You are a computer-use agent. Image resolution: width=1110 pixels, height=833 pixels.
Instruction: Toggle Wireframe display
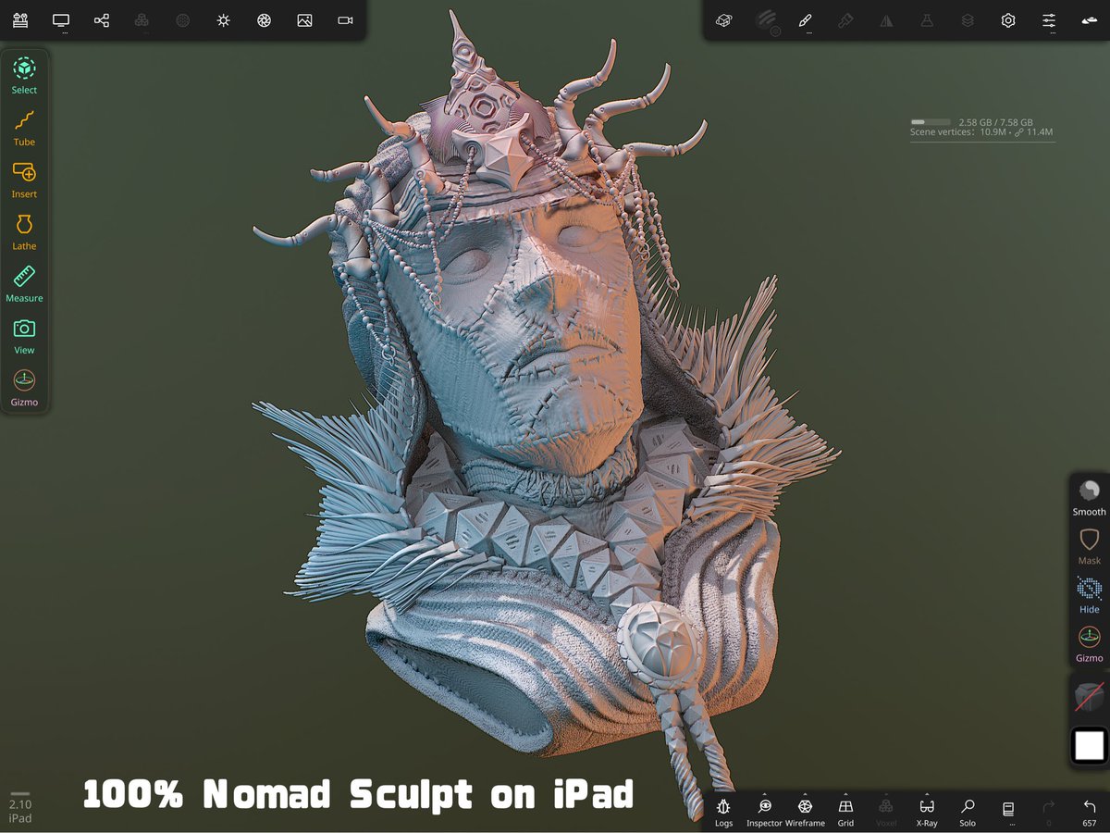tap(805, 811)
